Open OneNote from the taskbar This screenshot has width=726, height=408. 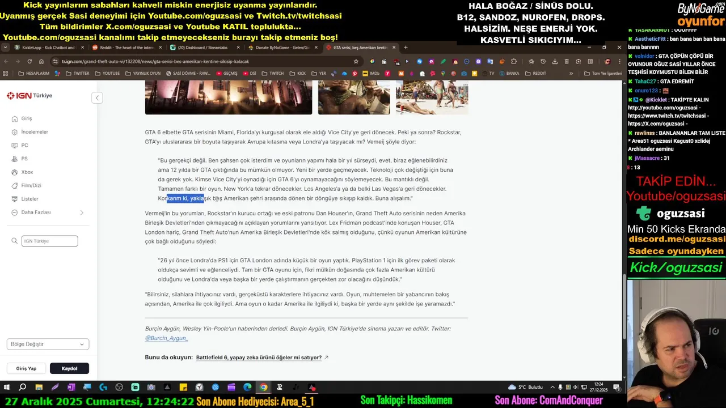coord(71,387)
